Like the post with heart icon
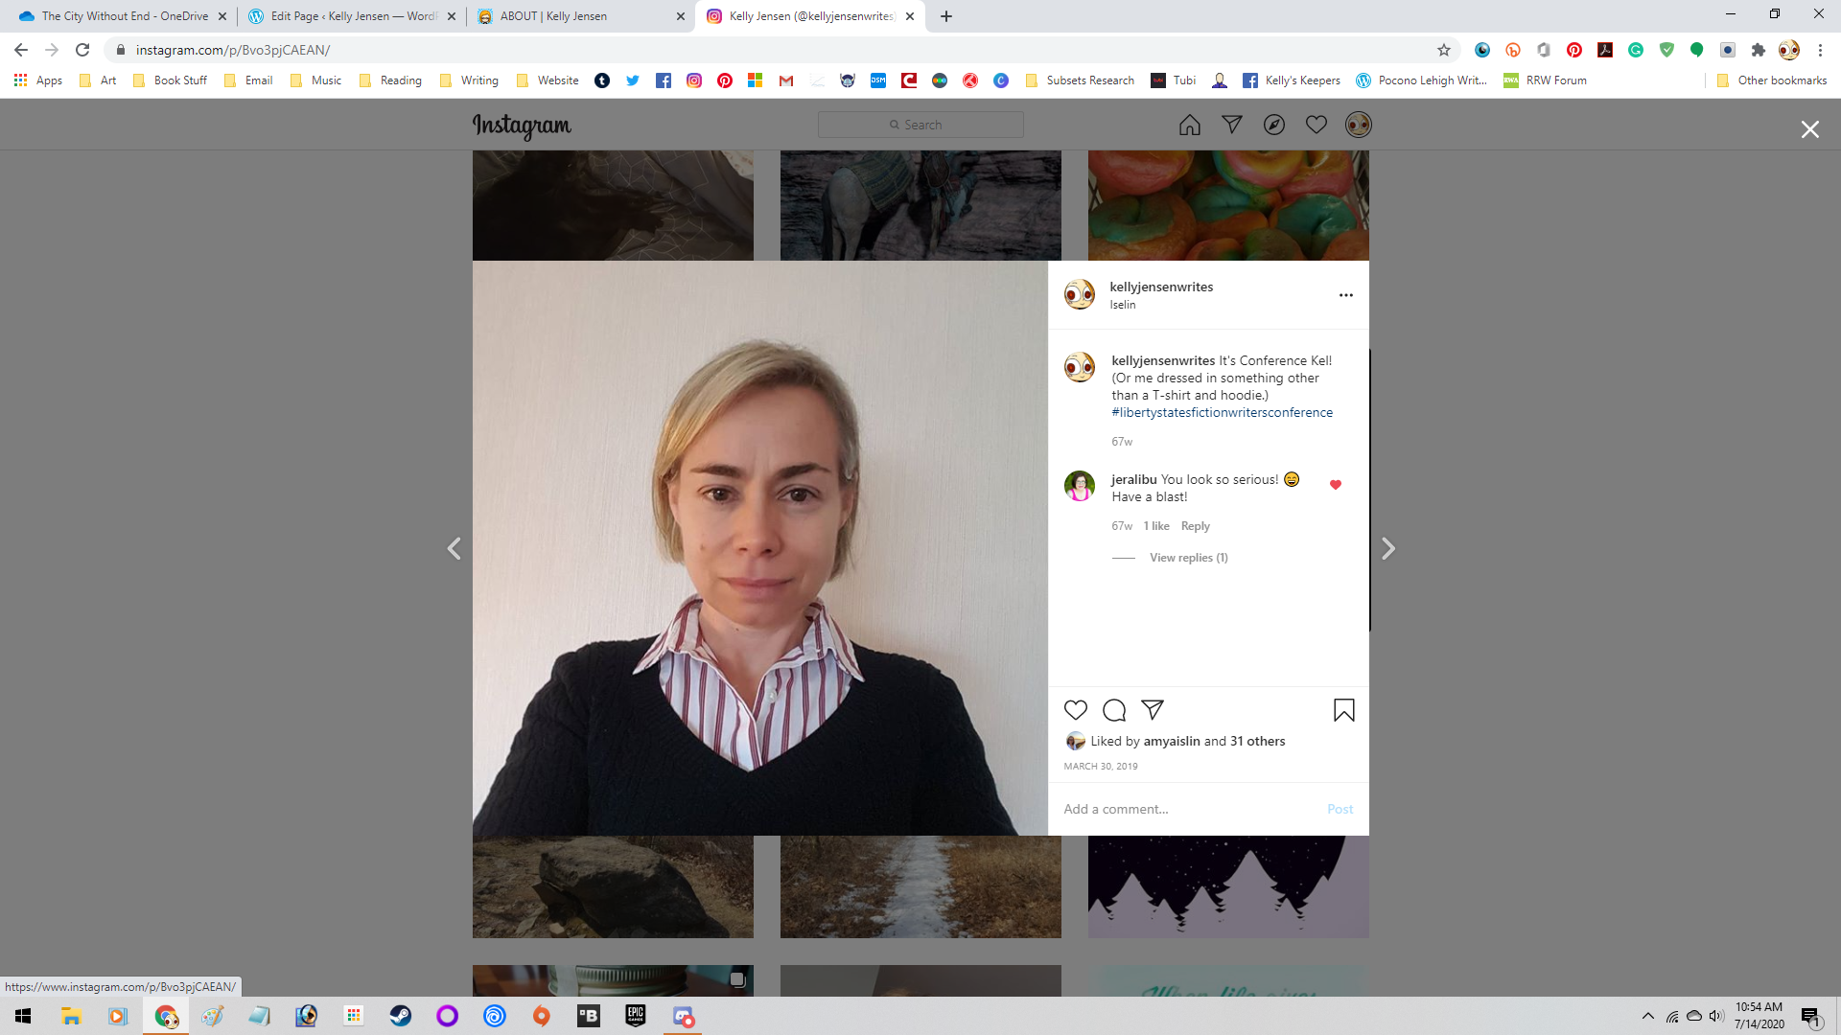The image size is (1841, 1035). 1076,710
